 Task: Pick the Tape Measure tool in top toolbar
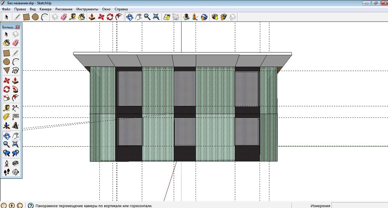[x=73, y=17]
